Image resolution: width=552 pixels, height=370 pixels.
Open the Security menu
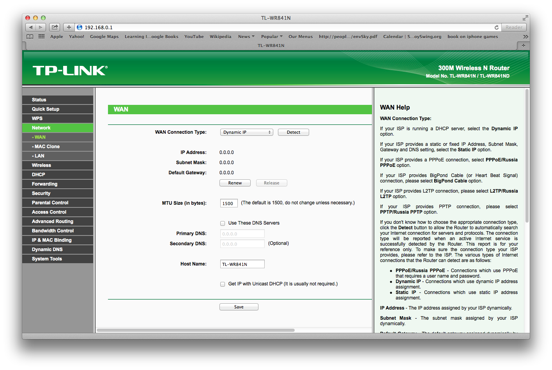coord(58,193)
